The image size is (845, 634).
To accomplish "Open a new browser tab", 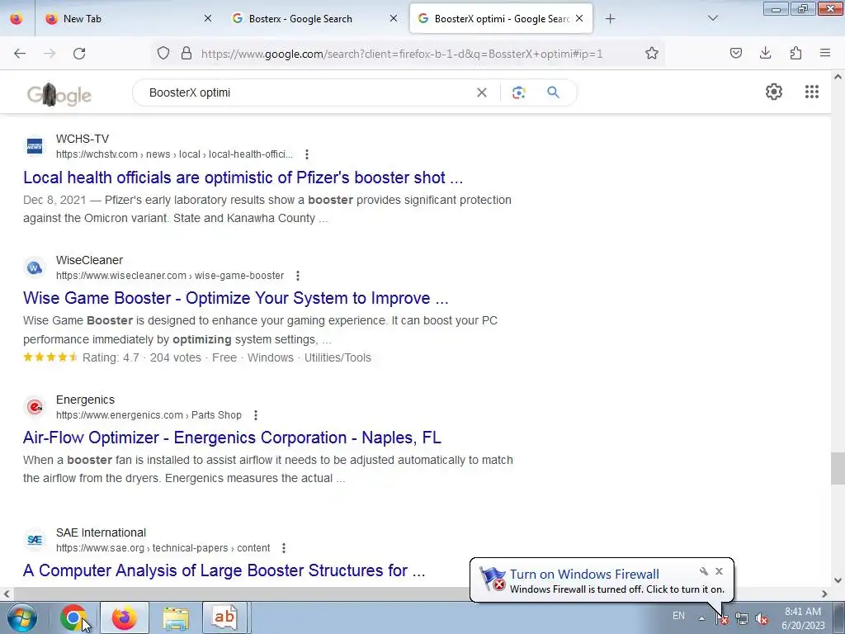I will 610,19.
